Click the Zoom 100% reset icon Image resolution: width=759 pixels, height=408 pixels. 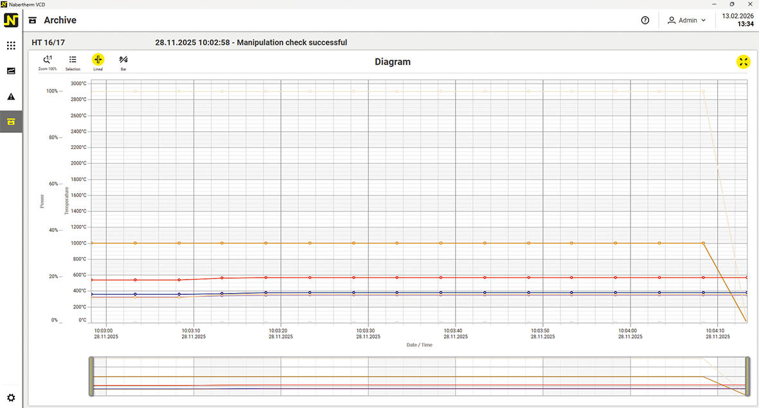pyautogui.click(x=47, y=60)
